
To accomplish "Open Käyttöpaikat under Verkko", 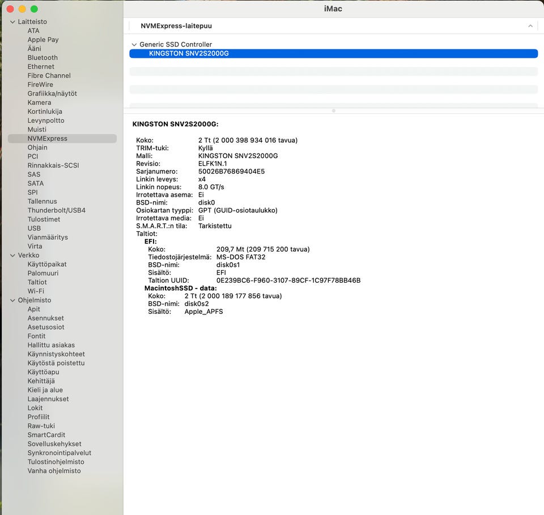I will [47, 264].
